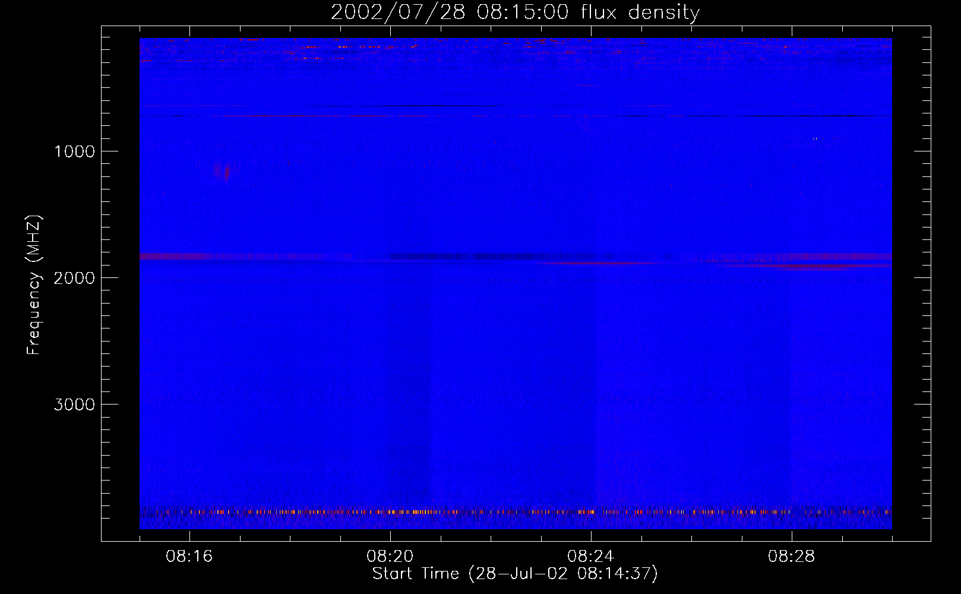Click the plot title '2002/07/28 08:15:00 flux density'
The height and width of the screenshot is (594, 961).
515,12
